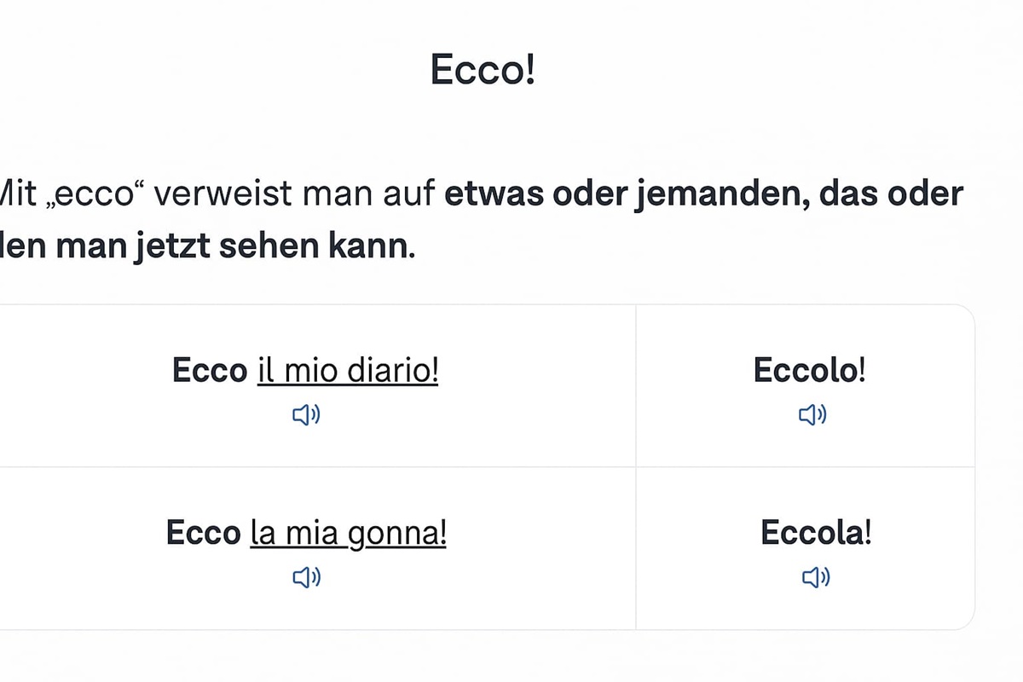Viewport: 1023px width, 682px height.
Task: Select the bold "Eccola!" text
Action: pyautogui.click(x=816, y=534)
